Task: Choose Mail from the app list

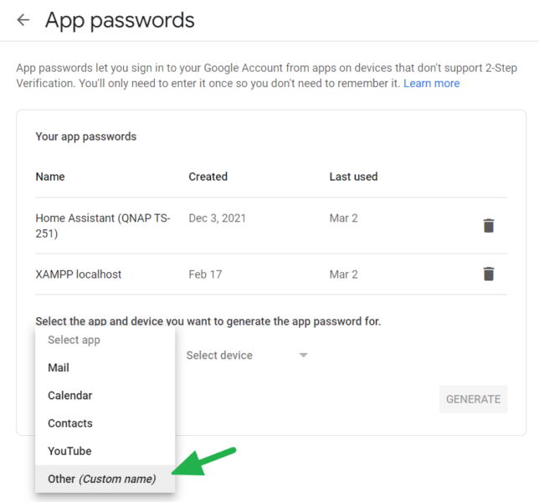Action: [59, 368]
